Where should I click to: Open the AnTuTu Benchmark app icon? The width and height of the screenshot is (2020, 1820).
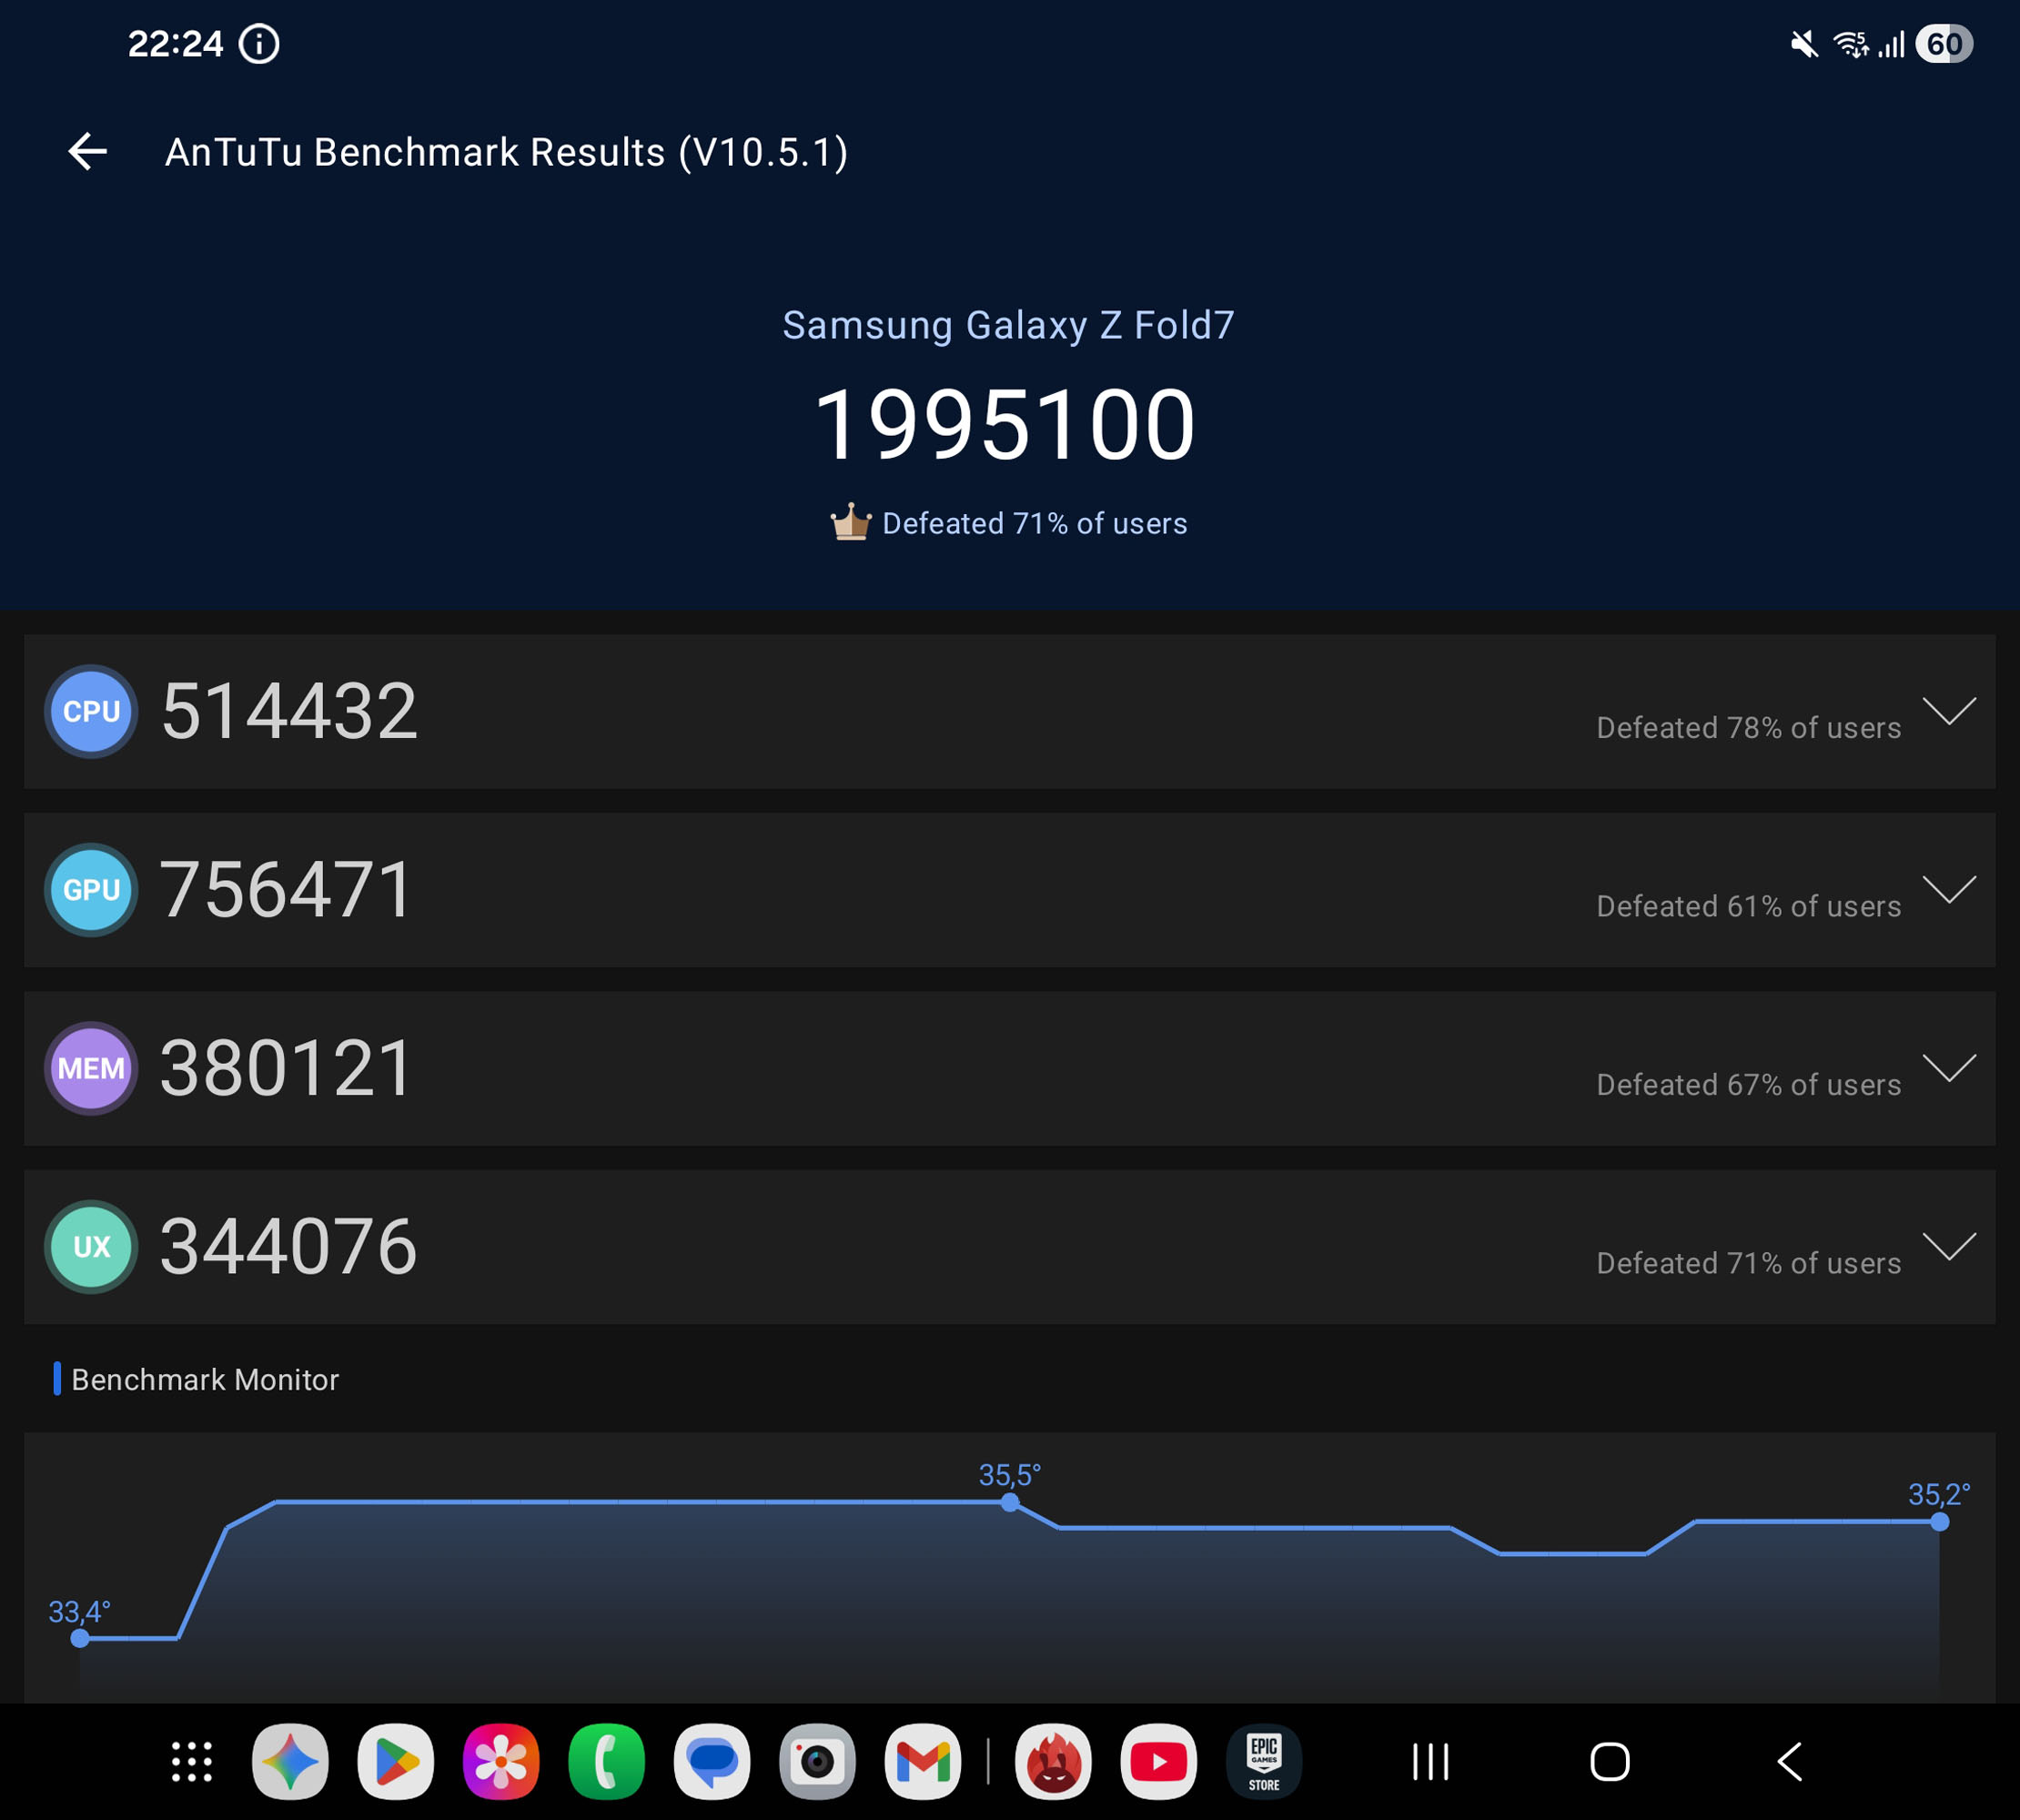tap(1053, 1762)
